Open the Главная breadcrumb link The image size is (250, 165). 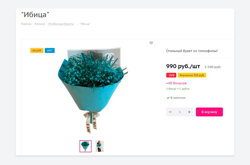(26, 24)
